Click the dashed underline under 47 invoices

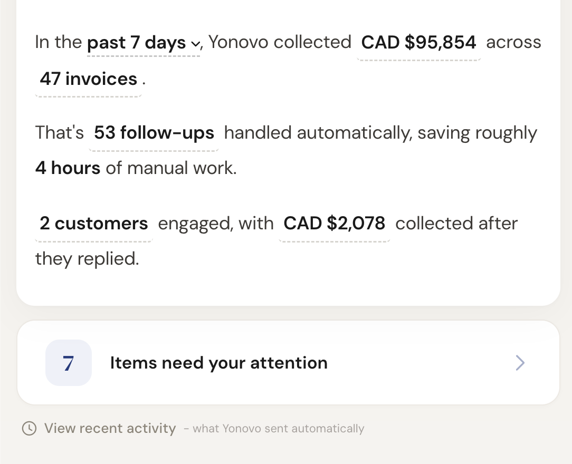[88, 96]
